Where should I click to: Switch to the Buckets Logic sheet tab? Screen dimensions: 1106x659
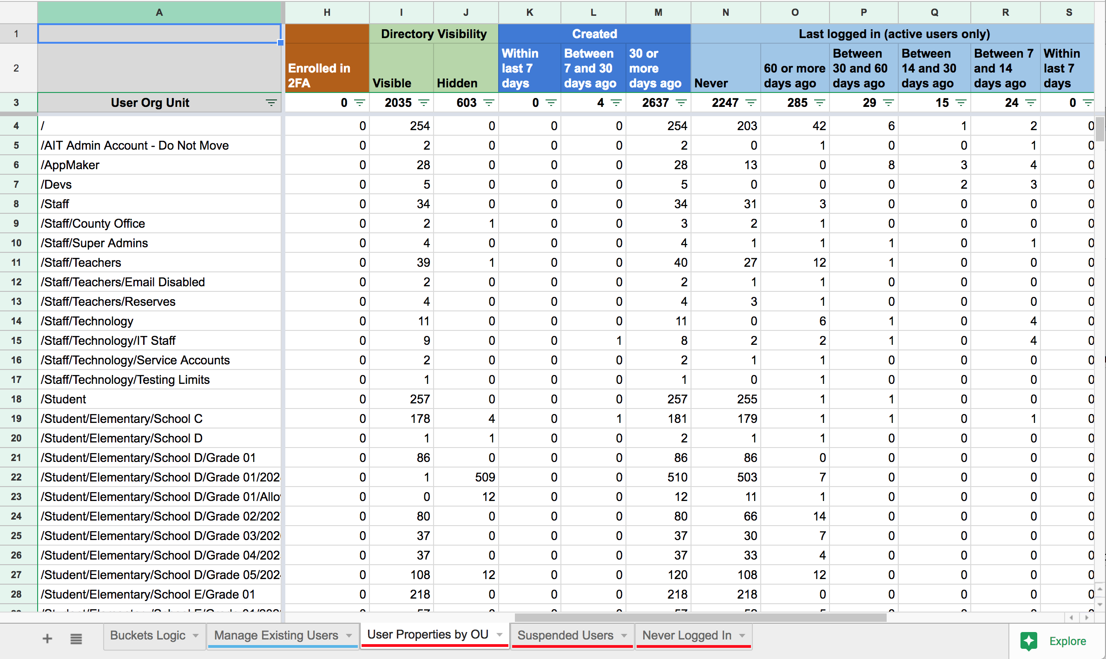click(147, 635)
